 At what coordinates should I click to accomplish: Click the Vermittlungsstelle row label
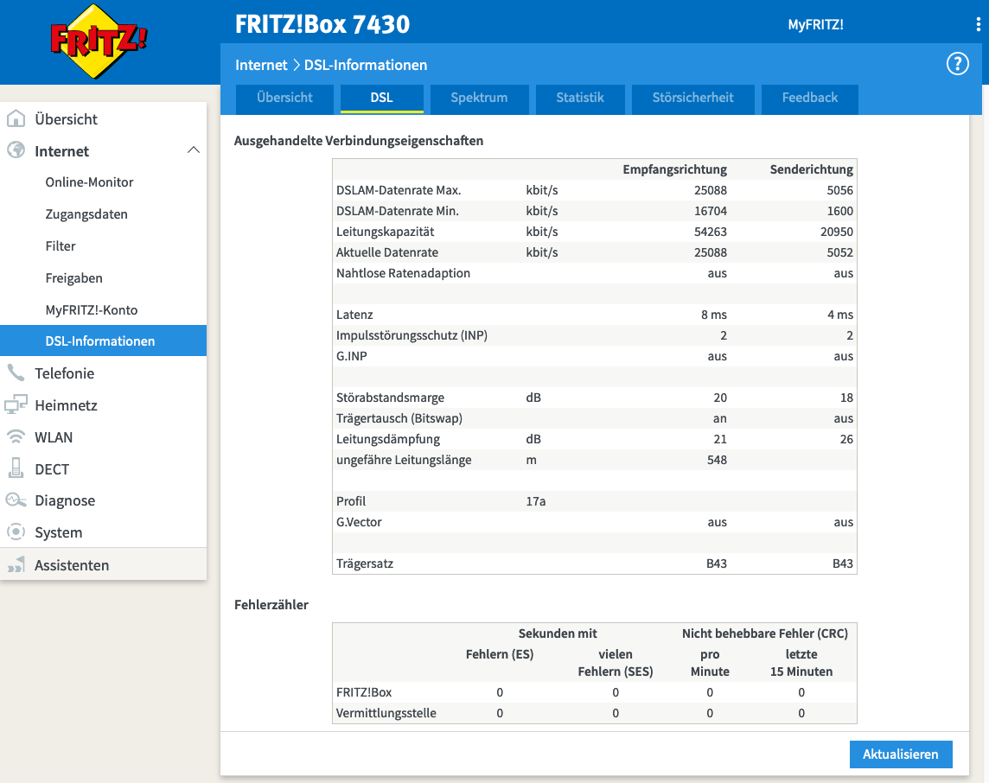point(386,713)
